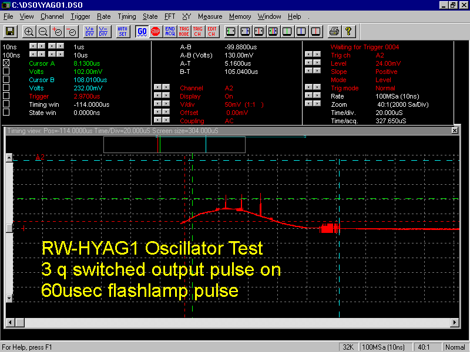Click the zoom in magnifier icon
The height and width of the screenshot is (352, 470).
[29, 31]
